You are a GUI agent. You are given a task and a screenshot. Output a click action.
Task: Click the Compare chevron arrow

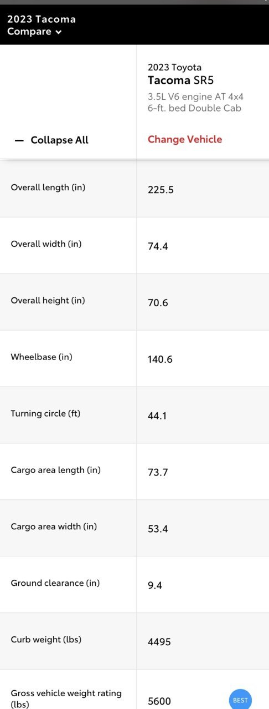tap(58, 32)
